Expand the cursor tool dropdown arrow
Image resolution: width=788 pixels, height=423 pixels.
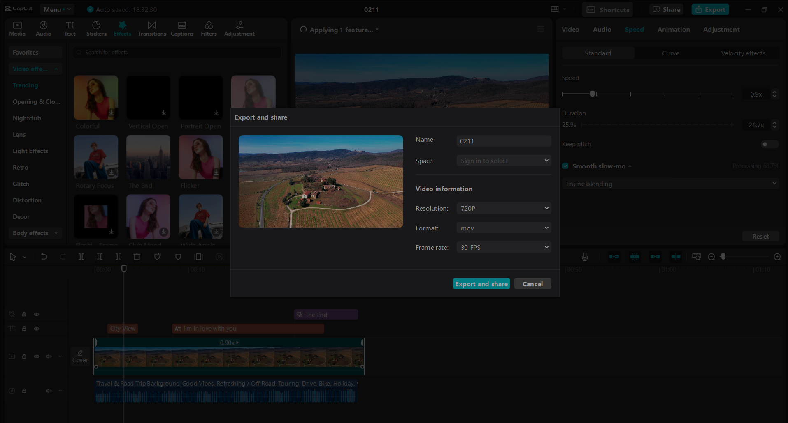(25, 257)
